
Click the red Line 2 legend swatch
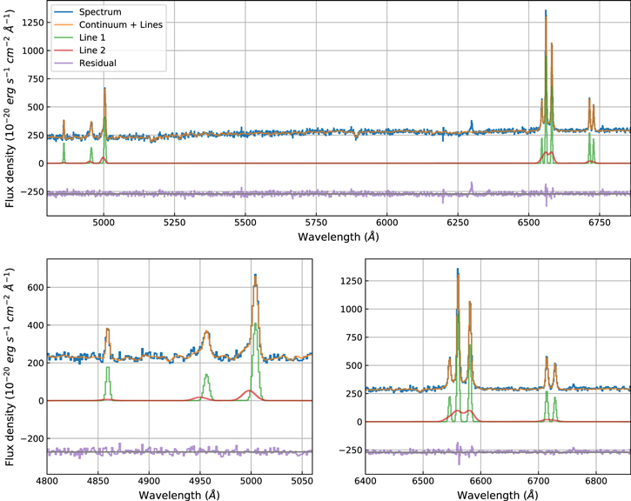64,50
